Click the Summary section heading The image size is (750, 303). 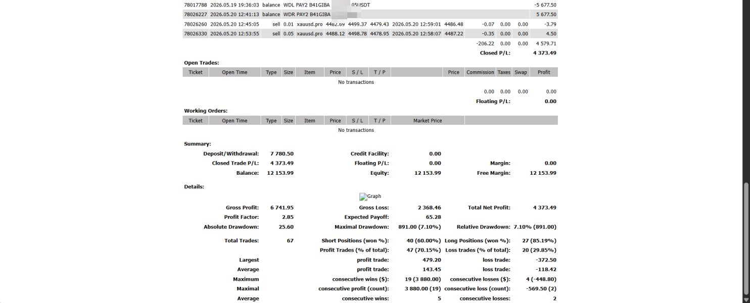198,144
